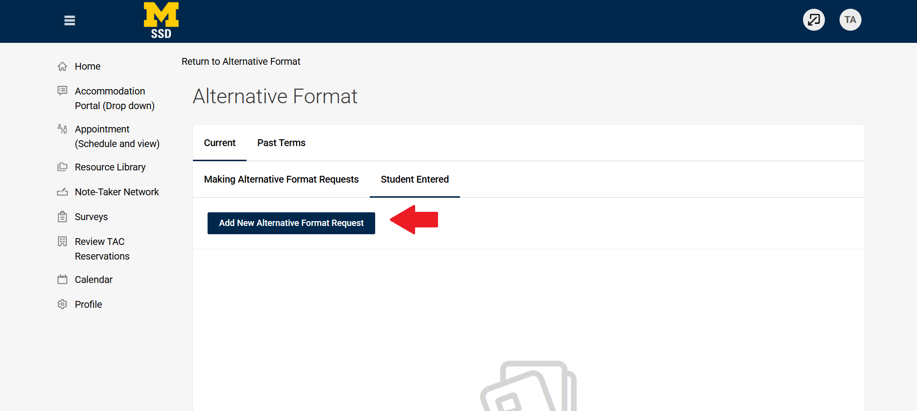This screenshot has width=917, height=411.
Task: Select the Current tab
Action: 220,143
